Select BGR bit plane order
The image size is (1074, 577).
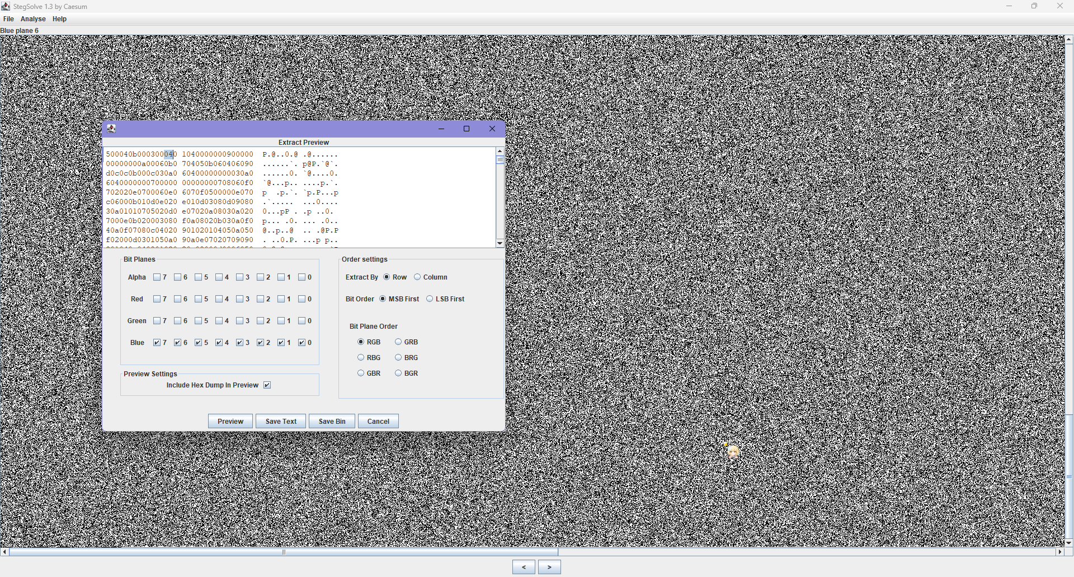click(398, 373)
